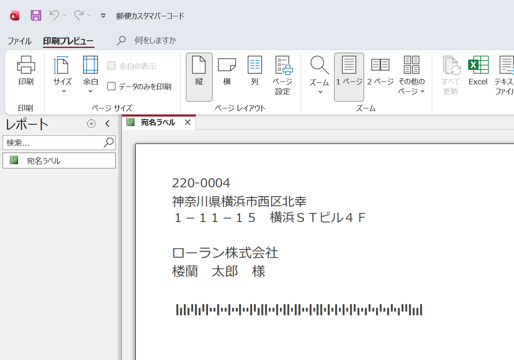514x360 pixels.
Task: Click the magnifier icon beside 何をしますか
Action: click(122, 41)
